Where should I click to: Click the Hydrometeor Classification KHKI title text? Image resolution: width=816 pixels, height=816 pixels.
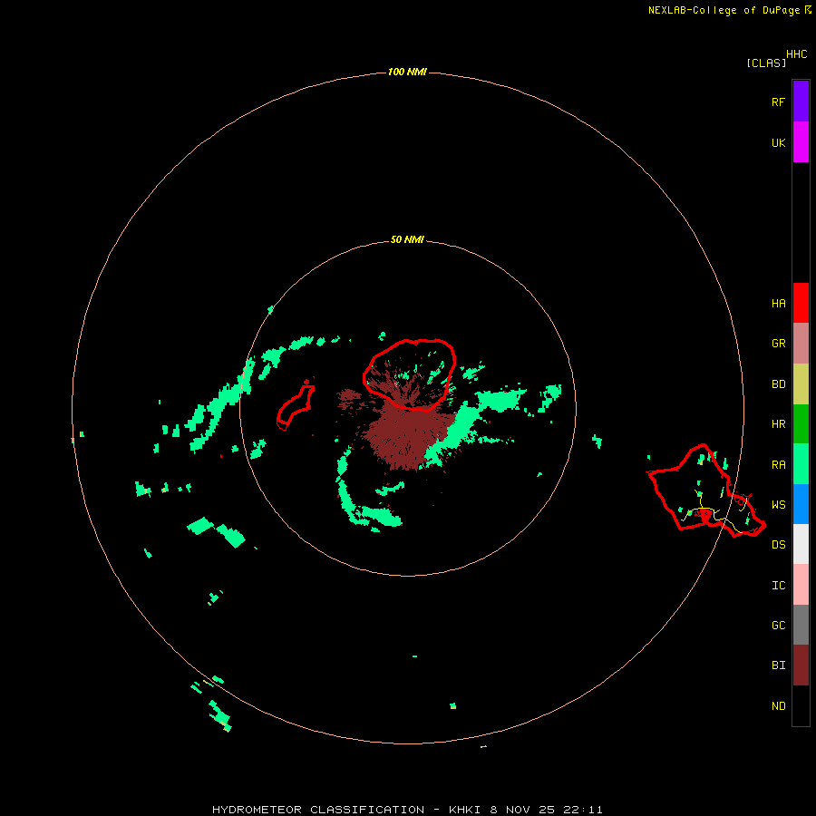pos(407,810)
